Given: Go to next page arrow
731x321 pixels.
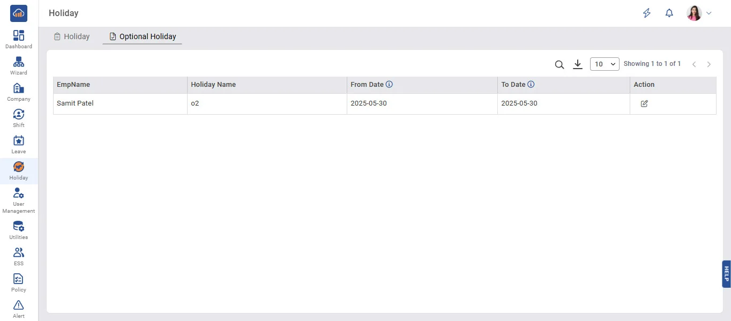Looking at the screenshot, I should coord(709,64).
